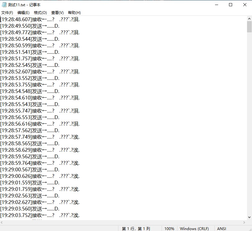Click the vertical scrollbar down arrow
The height and width of the screenshot is (231, 252).
coord(249,217)
